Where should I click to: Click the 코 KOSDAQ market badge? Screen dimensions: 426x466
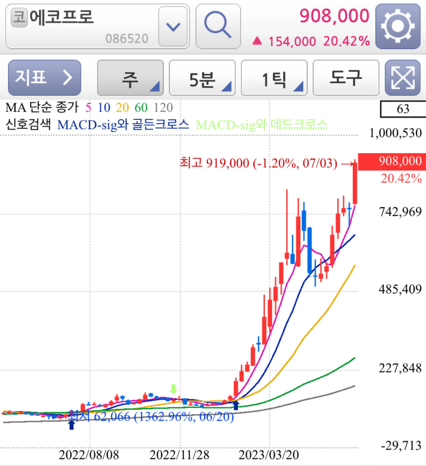tap(19, 17)
